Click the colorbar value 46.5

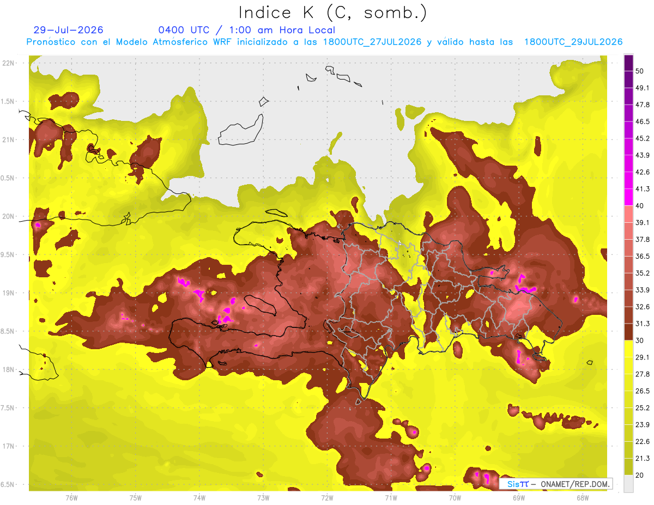tap(643, 121)
